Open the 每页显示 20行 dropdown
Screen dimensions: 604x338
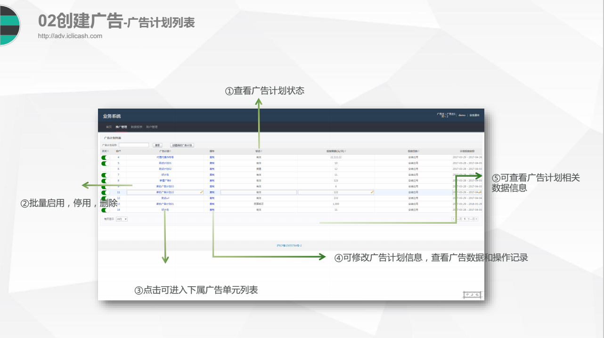(122, 219)
